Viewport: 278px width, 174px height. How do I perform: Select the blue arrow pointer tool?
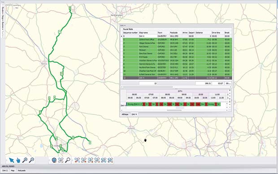click(12, 160)
